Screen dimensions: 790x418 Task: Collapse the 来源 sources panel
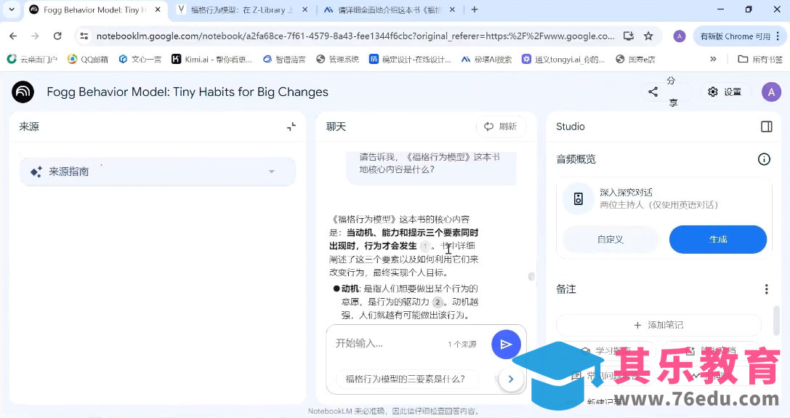point(291,126)
